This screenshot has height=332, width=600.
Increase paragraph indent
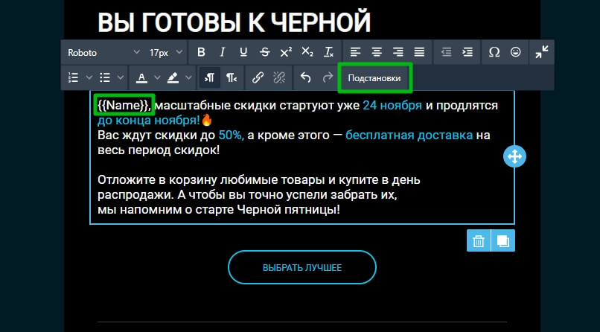pos(467,52)
